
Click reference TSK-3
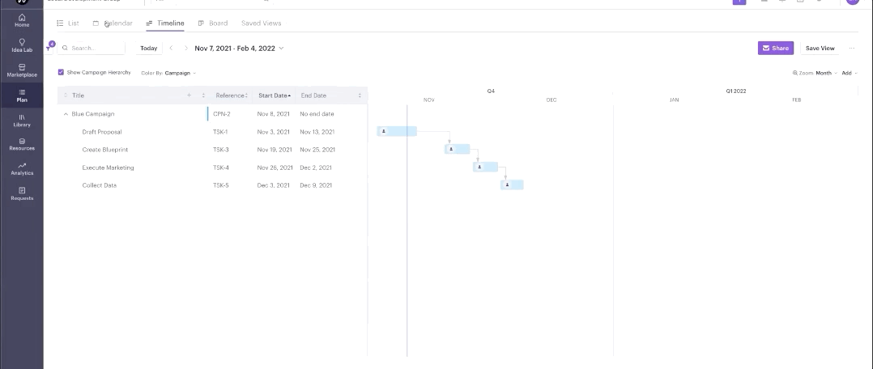[221, 150]
